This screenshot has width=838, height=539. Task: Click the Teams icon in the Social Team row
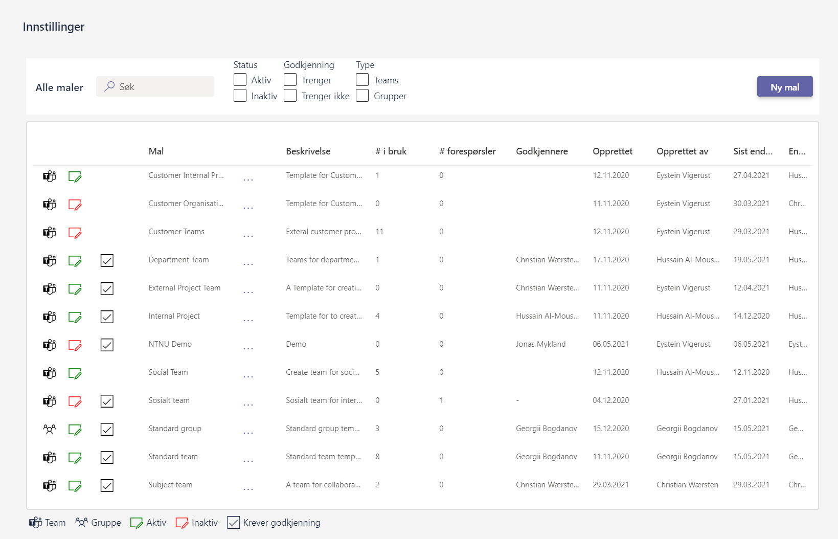pos(50,373)
